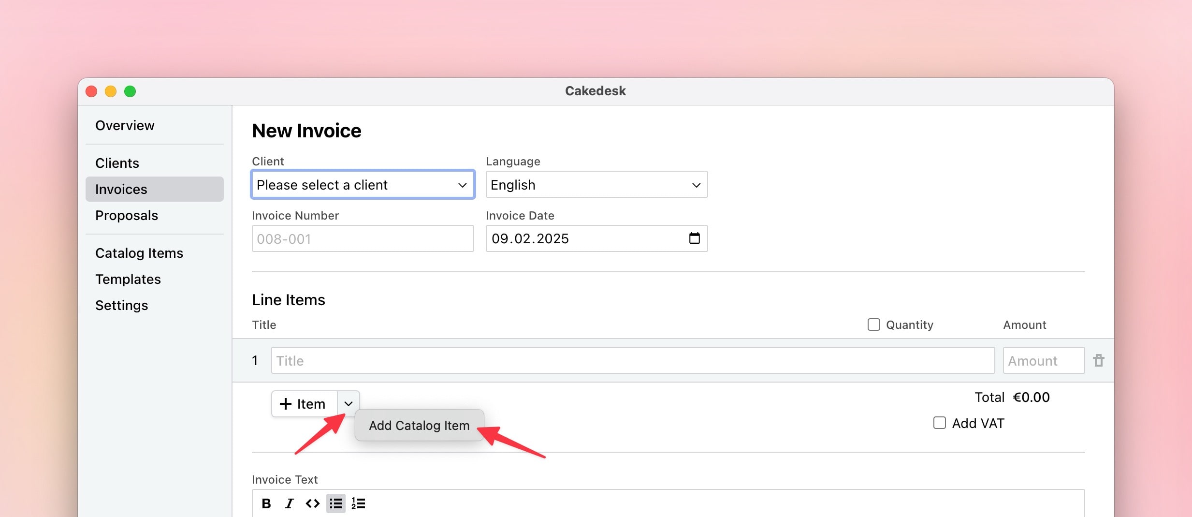Image resolution: width=1192 pixels, height=517 pixels.
Task: Focus the line item Amount field
Action: click(1043, 361)
